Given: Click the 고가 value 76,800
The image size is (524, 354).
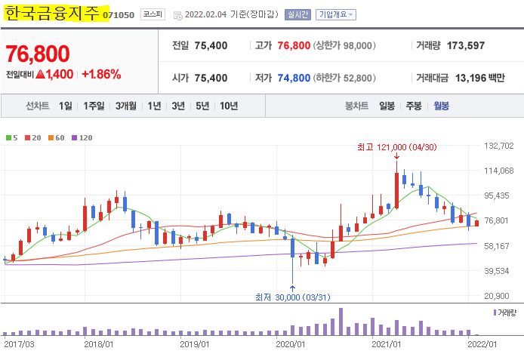Looking at the screenshot, I should point(294,46).
